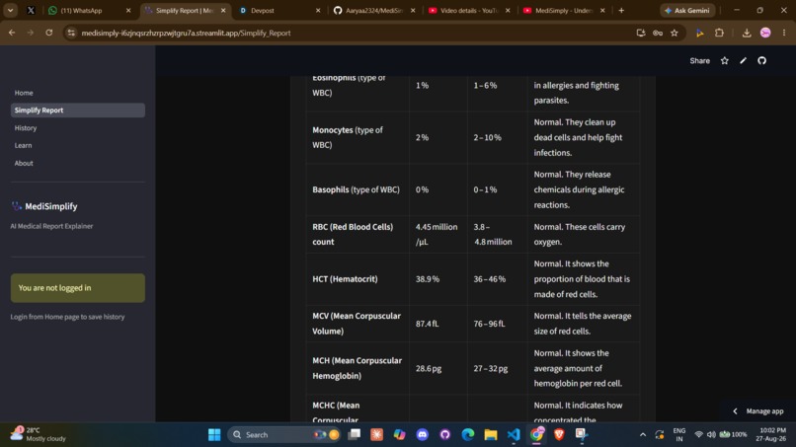Edit the app with the pencil icon
Viewport: 796px width, 447px height.
point(744,60)
